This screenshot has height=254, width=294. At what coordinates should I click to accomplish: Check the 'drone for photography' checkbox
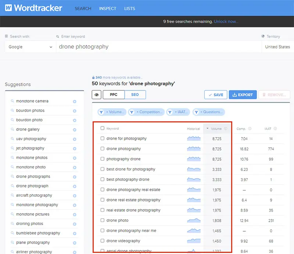click(x=103, y=138)
